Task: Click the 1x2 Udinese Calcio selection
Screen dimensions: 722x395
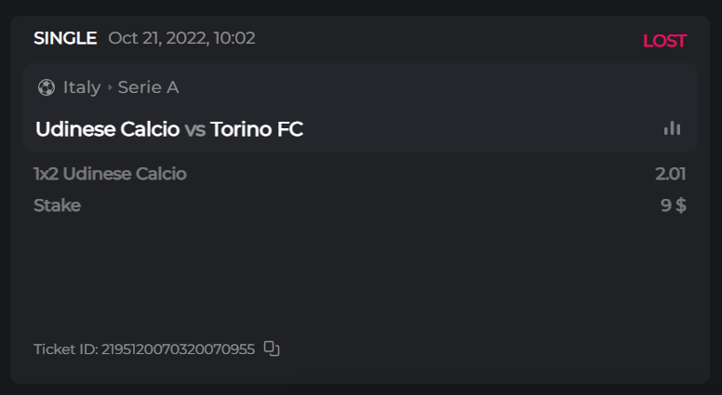Action: click(x=110, y=174)
